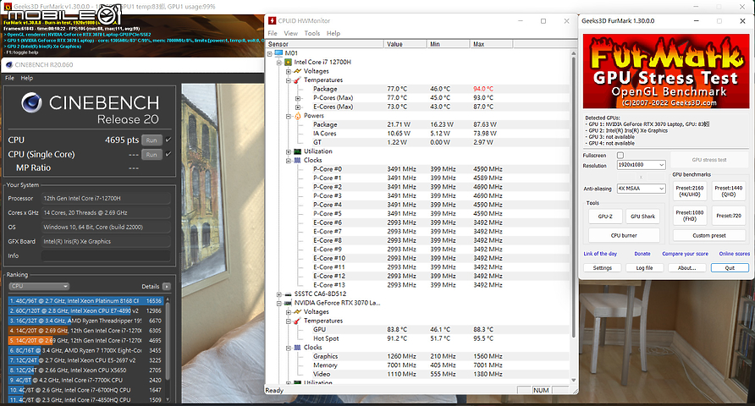Select the P-Core #0 clock row
Screen dimensions: 755x406
(x=419, y=169)
